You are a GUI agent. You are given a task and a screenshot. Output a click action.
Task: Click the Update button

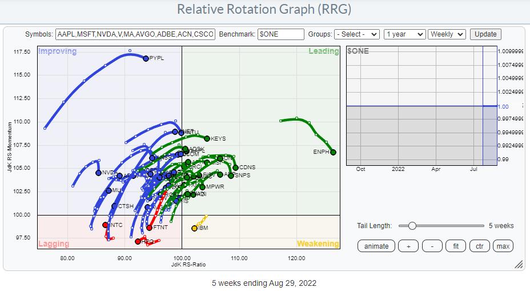[485, 34]
